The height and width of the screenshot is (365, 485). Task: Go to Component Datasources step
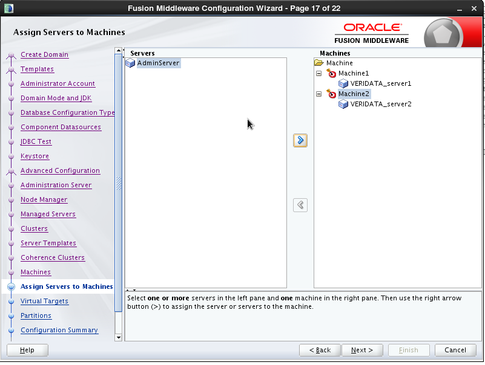(61, 128)
